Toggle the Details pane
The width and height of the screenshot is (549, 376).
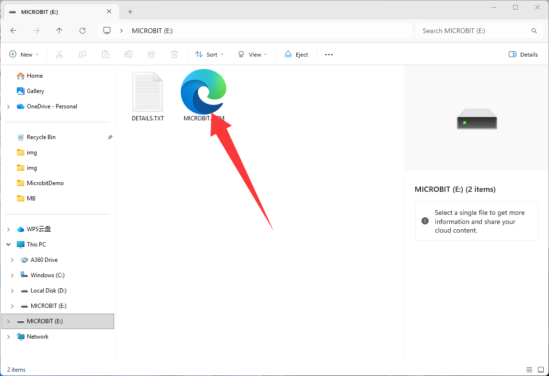[523, 54]
